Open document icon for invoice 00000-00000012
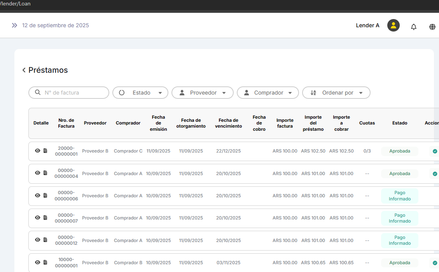 pyautogui.click(x=45, y=240)
